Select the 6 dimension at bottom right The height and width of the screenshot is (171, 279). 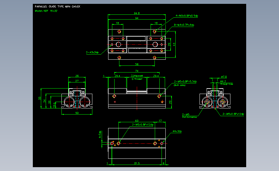(x=163, y=163)
